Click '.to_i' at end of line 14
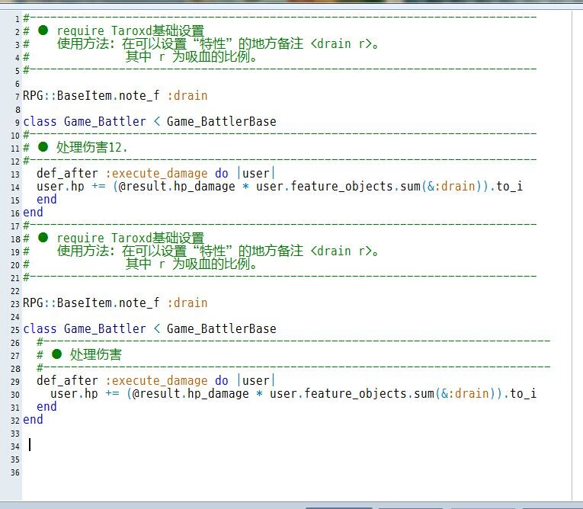The image size is (583, 509). [x=506, y=186]
